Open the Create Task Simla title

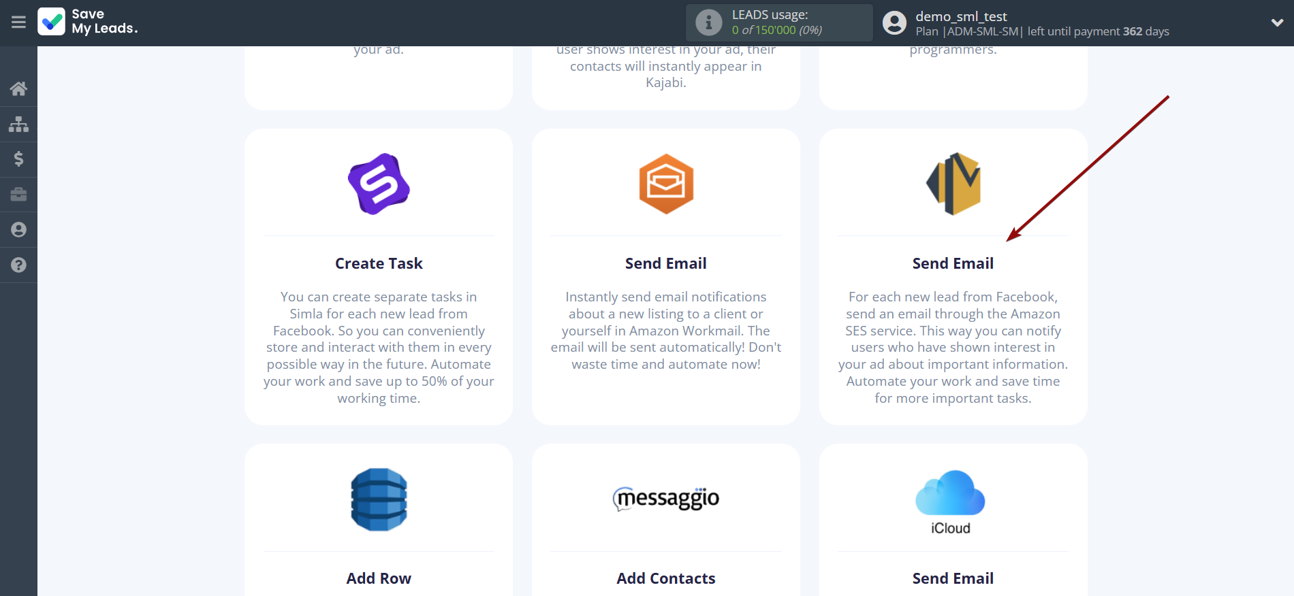pos(379,263)
